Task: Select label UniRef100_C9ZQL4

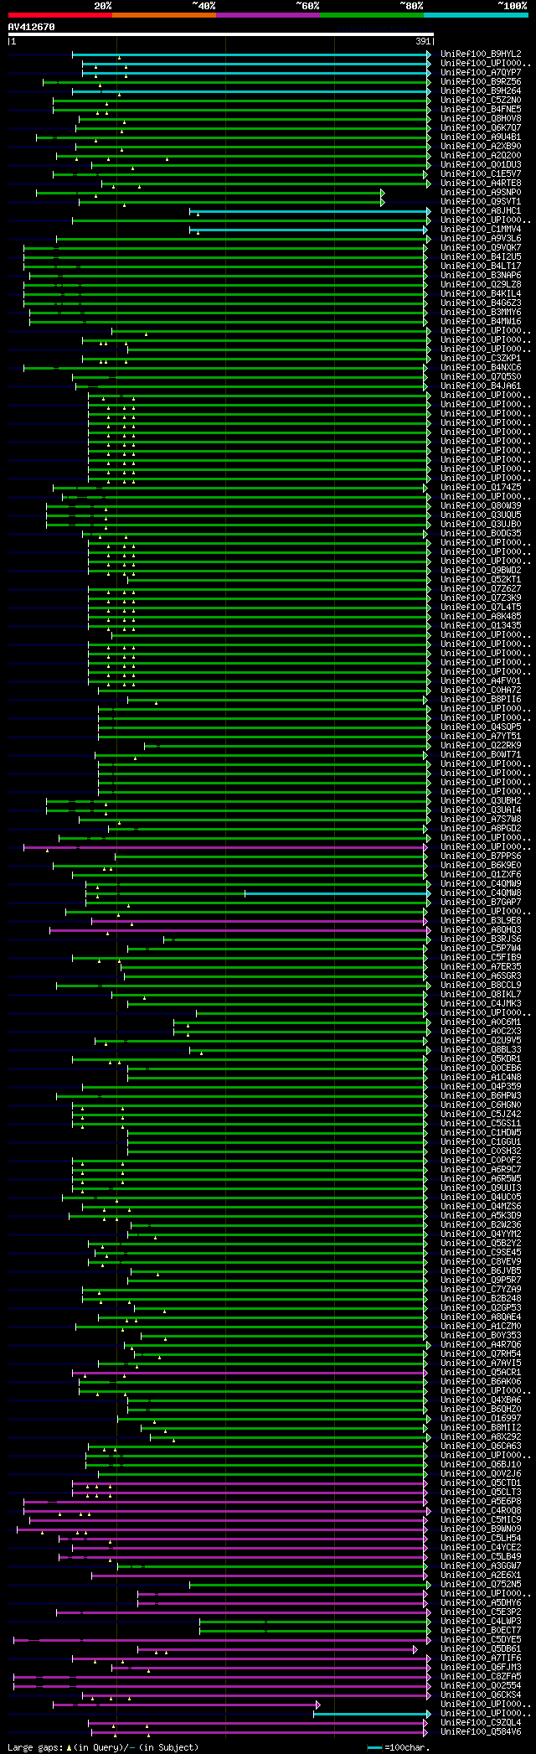Action: (481, 1723)
